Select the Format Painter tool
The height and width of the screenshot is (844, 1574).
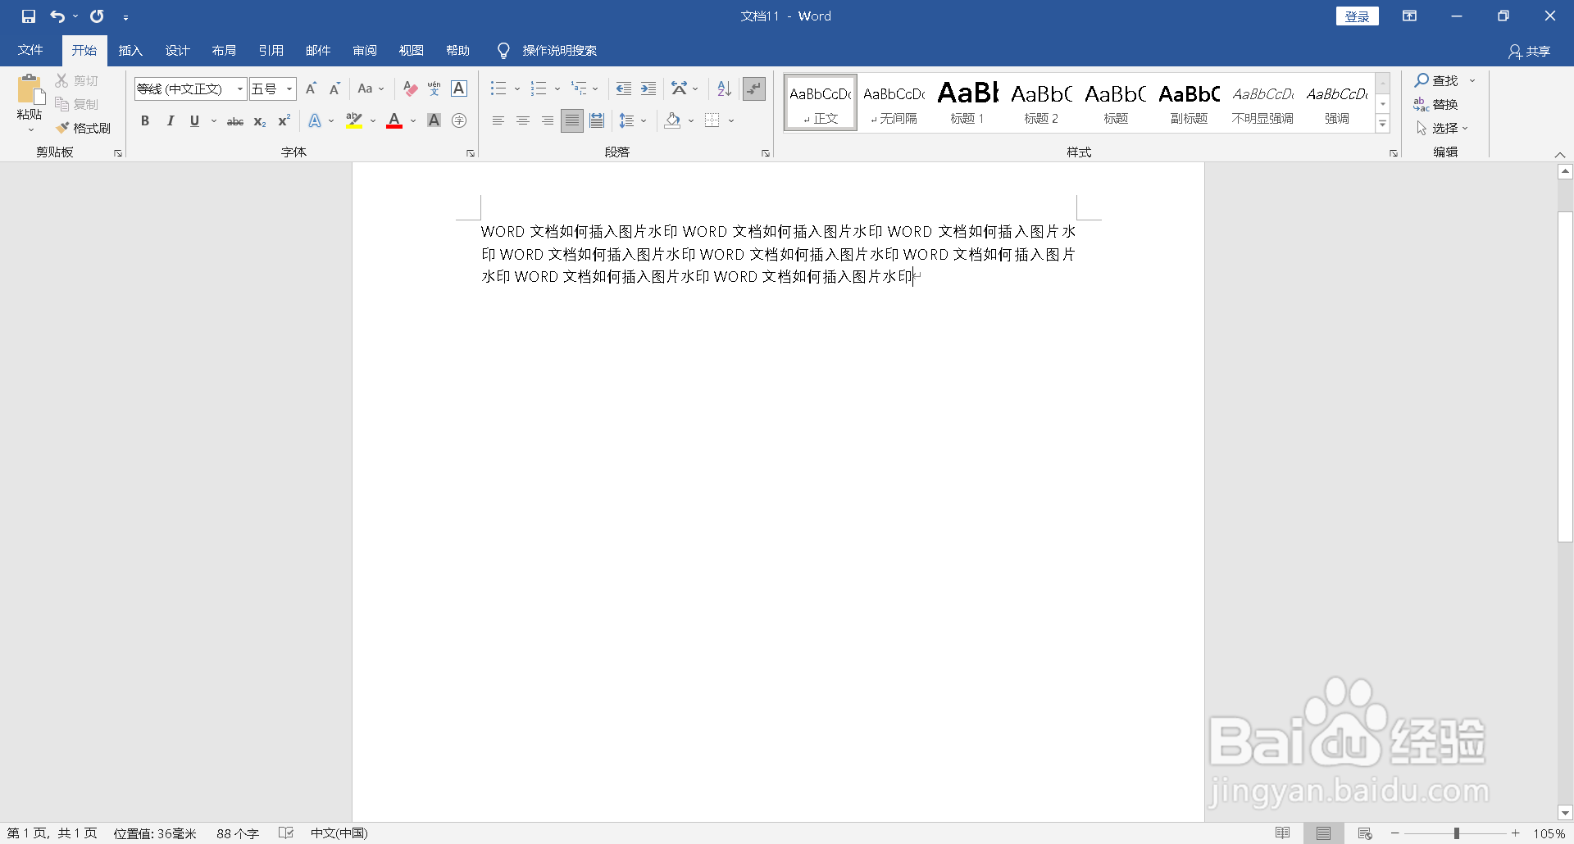84,128
